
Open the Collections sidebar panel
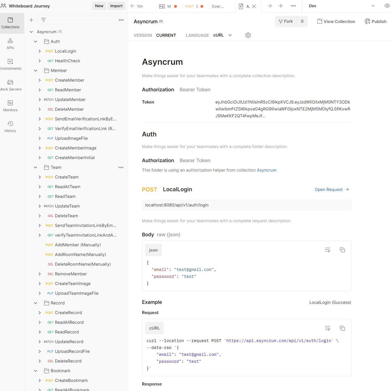[10, 23]
